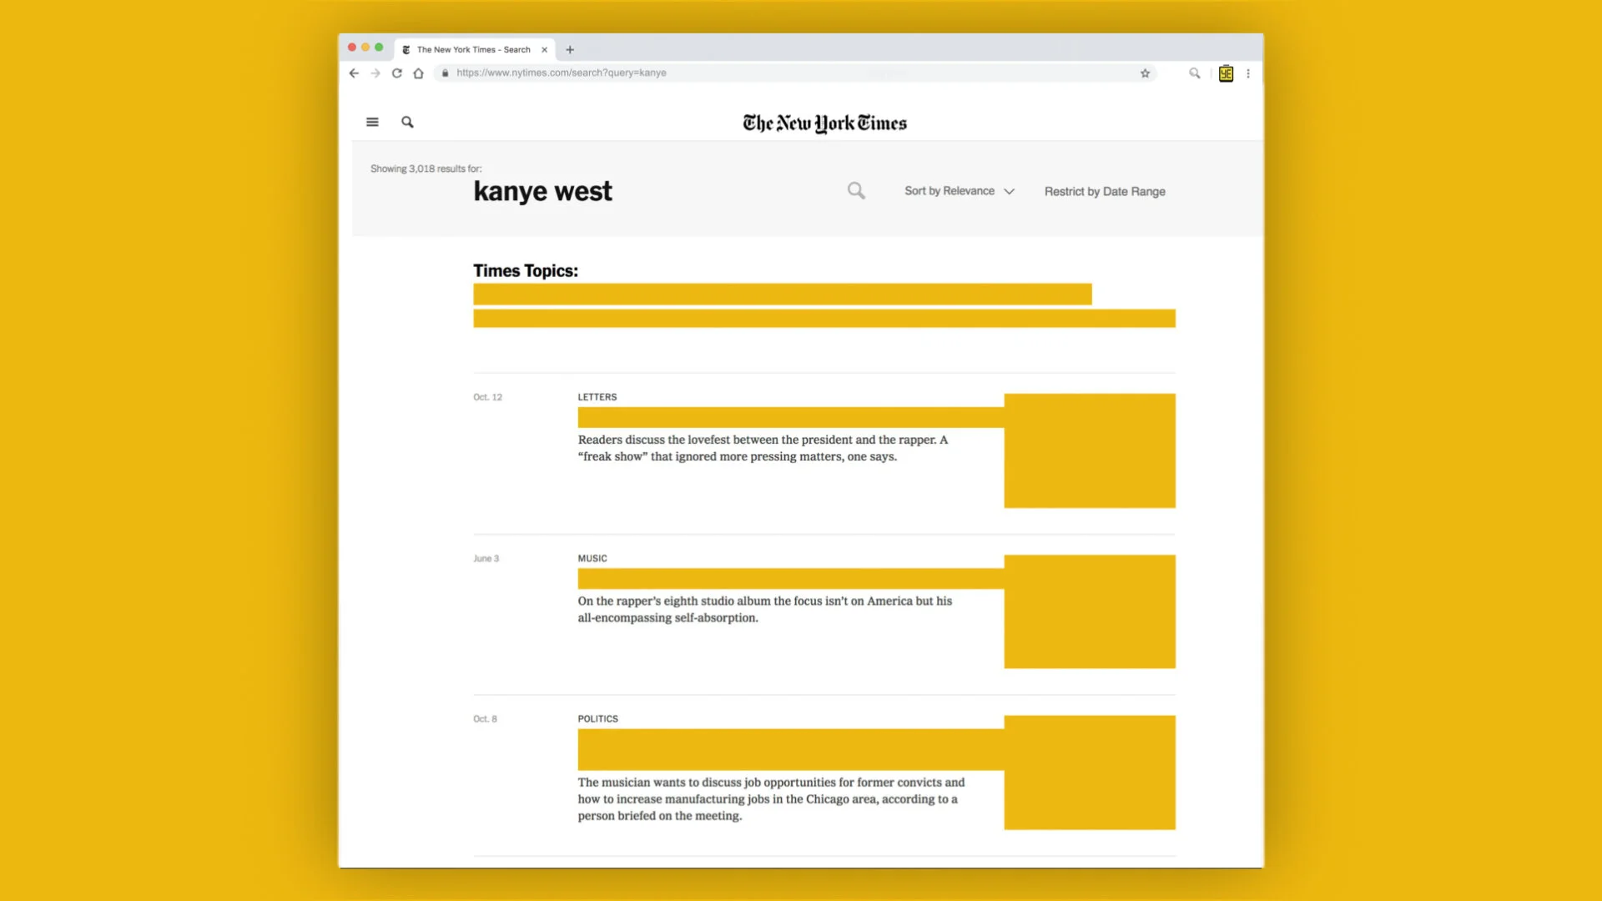1602x901 pixels.
Task: Click The New York Times logo
Action: pos(824,123)
